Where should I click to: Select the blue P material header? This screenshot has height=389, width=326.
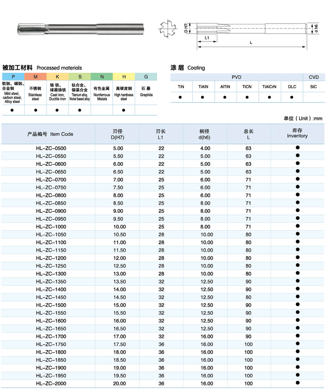click(x=13, y=77)
